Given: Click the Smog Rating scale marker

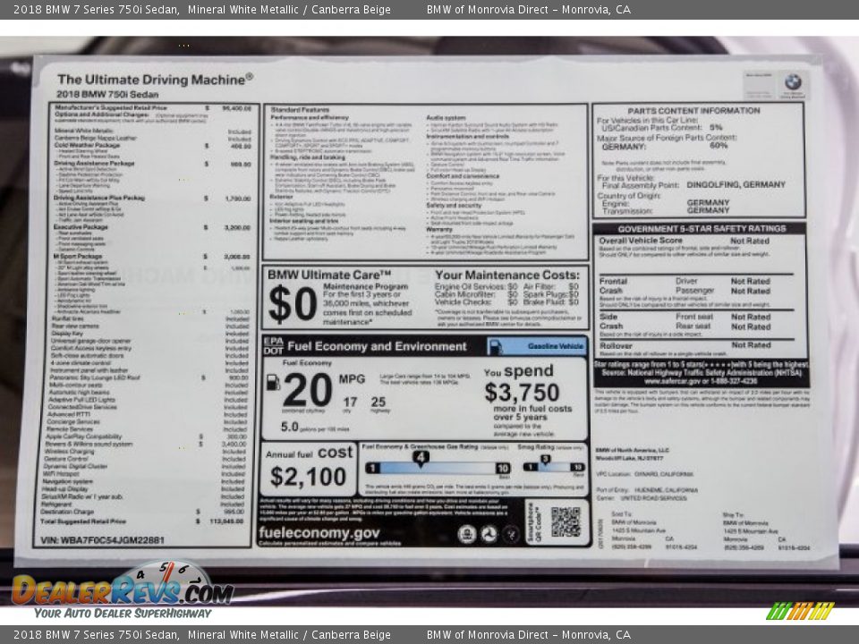Looking at the screenshot, I should tap(544, 456).
